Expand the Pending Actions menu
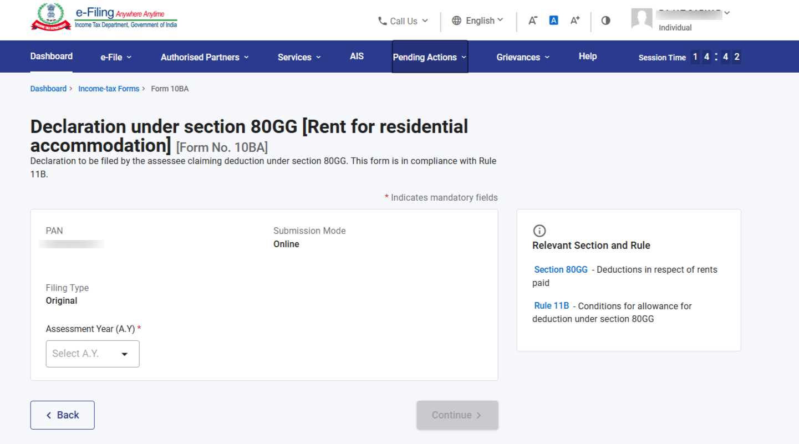This screenshot has height=444, width=799. 430,57
